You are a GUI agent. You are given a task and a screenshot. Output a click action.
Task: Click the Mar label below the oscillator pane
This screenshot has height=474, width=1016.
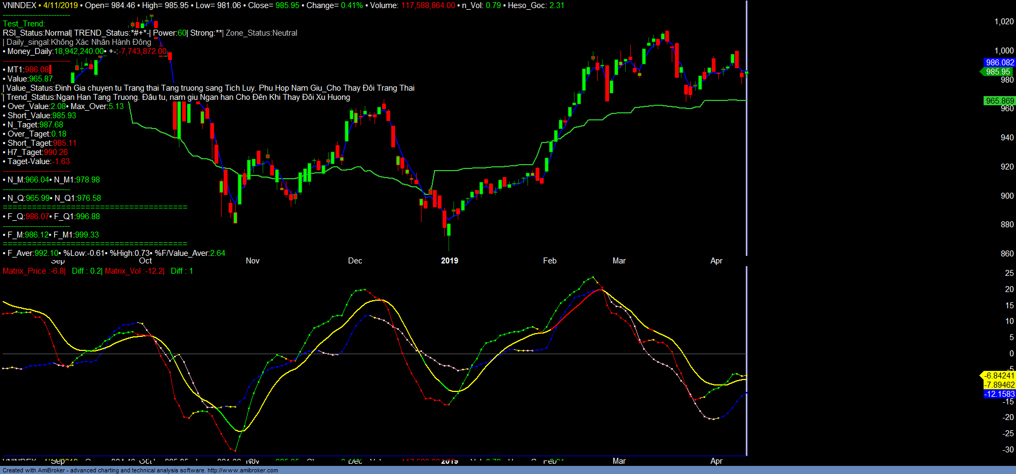point(619,461)
